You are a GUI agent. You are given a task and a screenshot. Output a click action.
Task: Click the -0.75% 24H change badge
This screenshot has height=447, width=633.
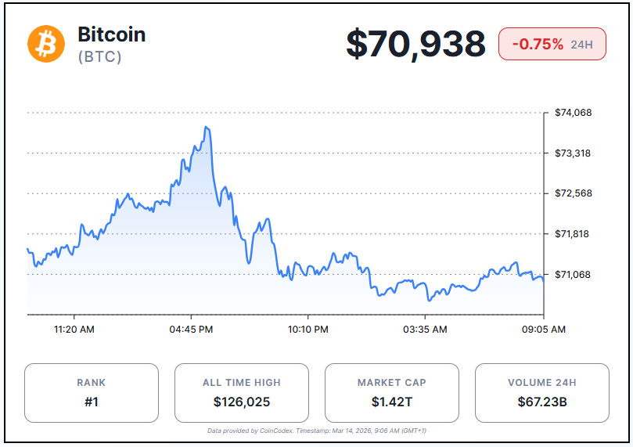click(552, 44)
